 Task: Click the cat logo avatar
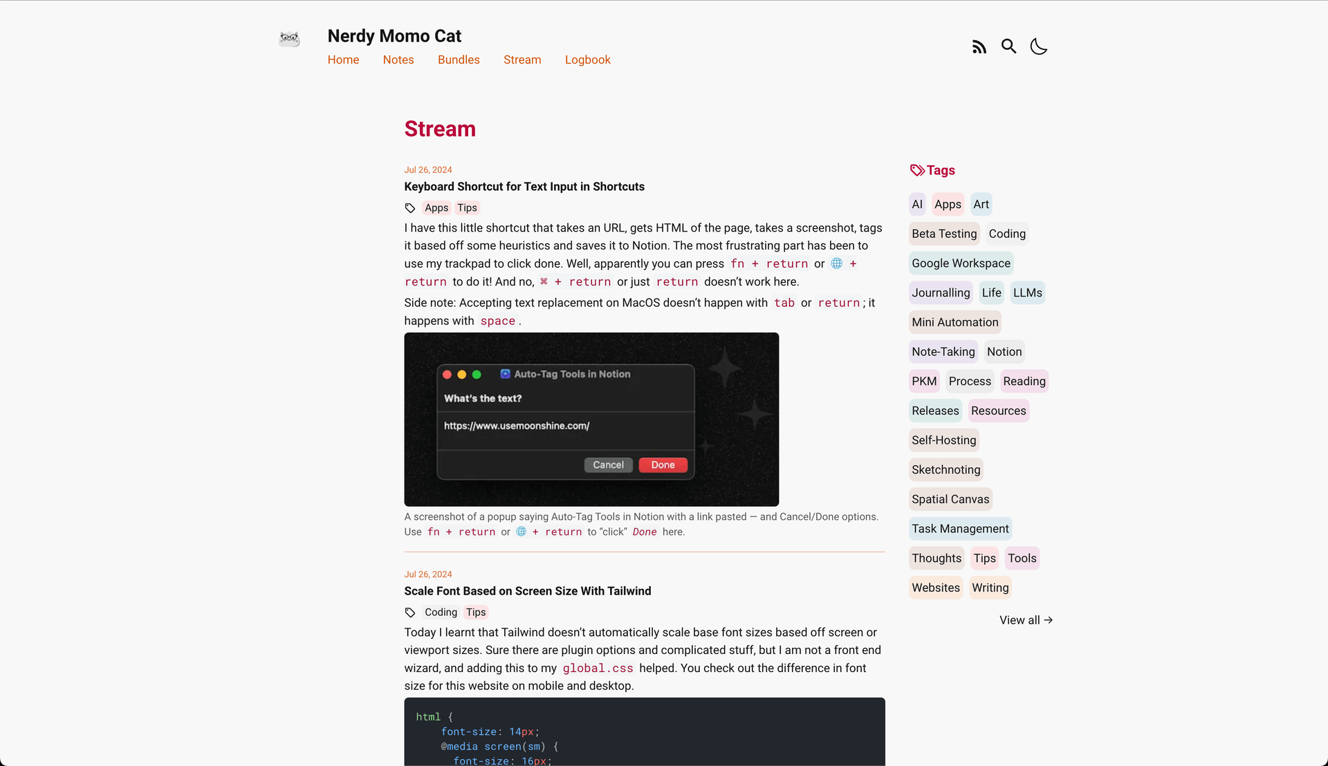[x=289, y=39]
